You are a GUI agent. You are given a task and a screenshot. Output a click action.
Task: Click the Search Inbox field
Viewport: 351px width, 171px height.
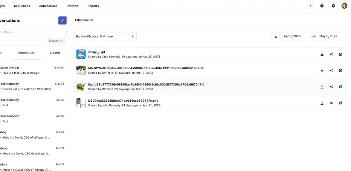tap(33, 32)
